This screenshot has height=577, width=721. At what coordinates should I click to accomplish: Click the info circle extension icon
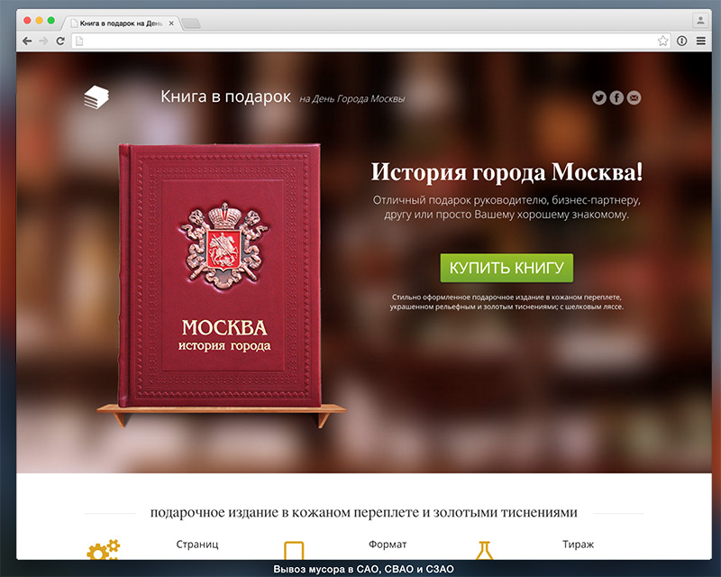[682, 41]
